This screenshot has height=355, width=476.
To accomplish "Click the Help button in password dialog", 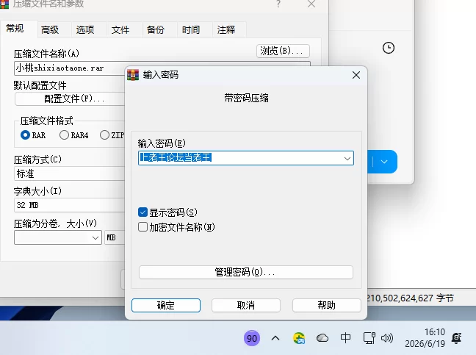I will click(327, 305).
